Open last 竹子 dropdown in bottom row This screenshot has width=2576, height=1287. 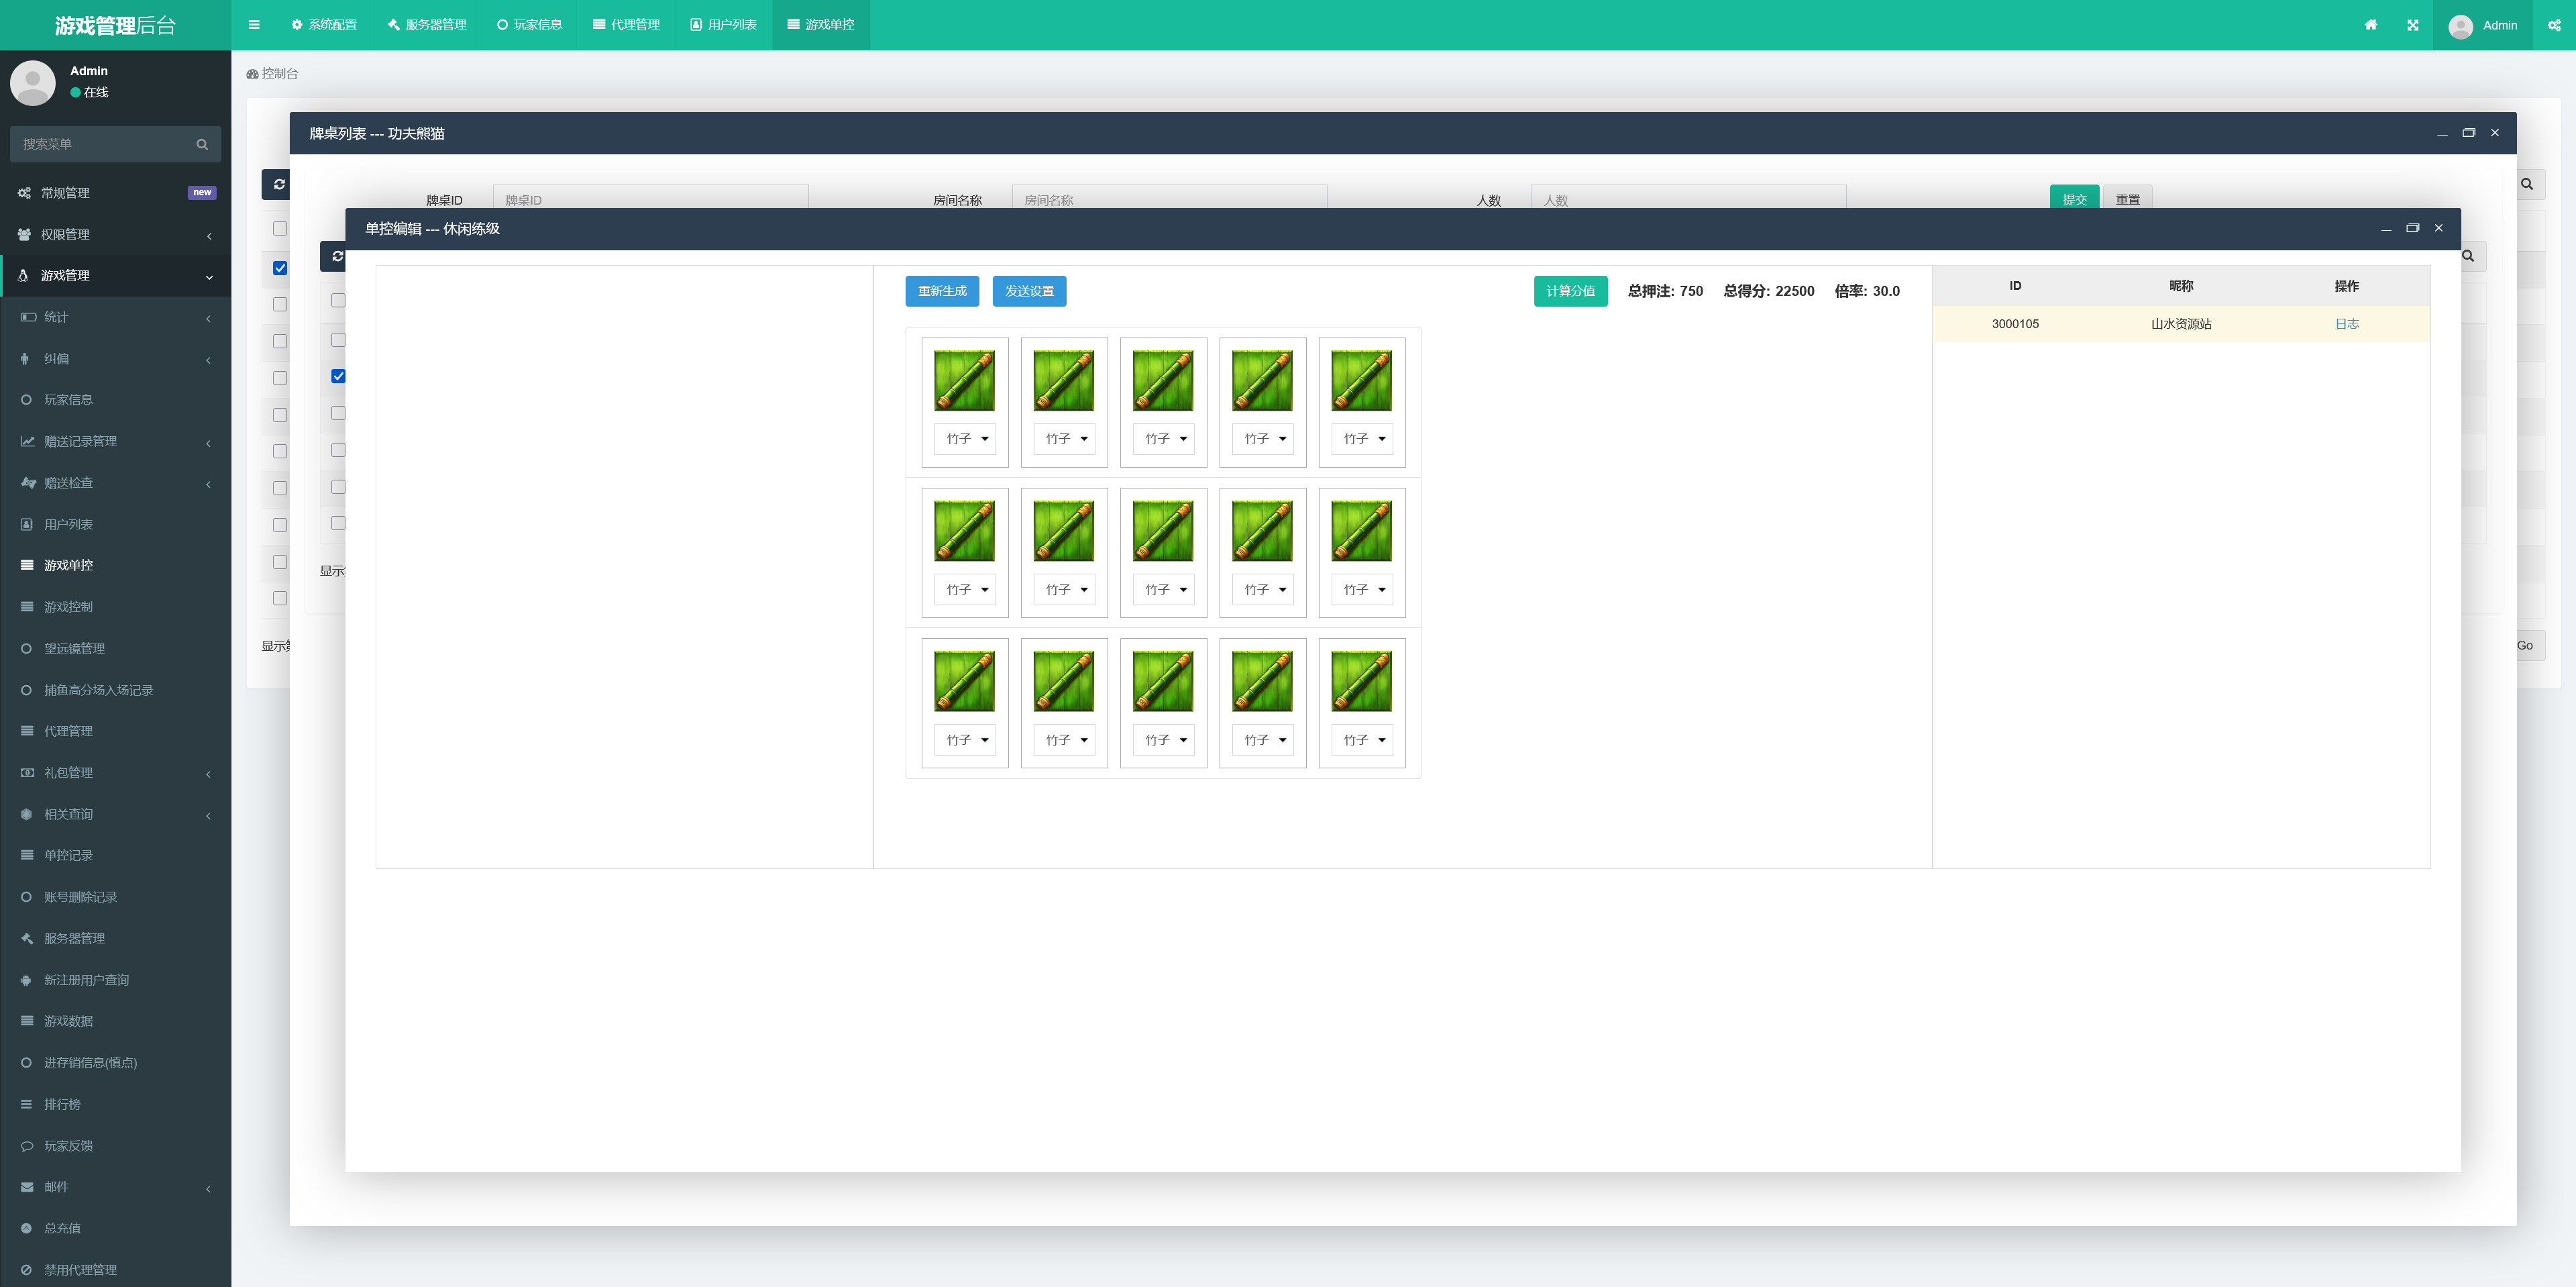click(1362, 740)
